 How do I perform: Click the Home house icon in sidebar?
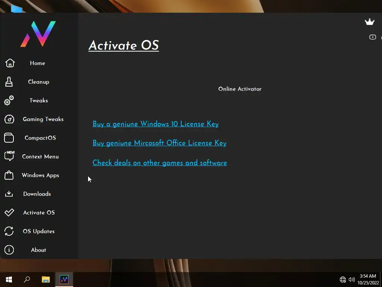(x=10, y=63)
